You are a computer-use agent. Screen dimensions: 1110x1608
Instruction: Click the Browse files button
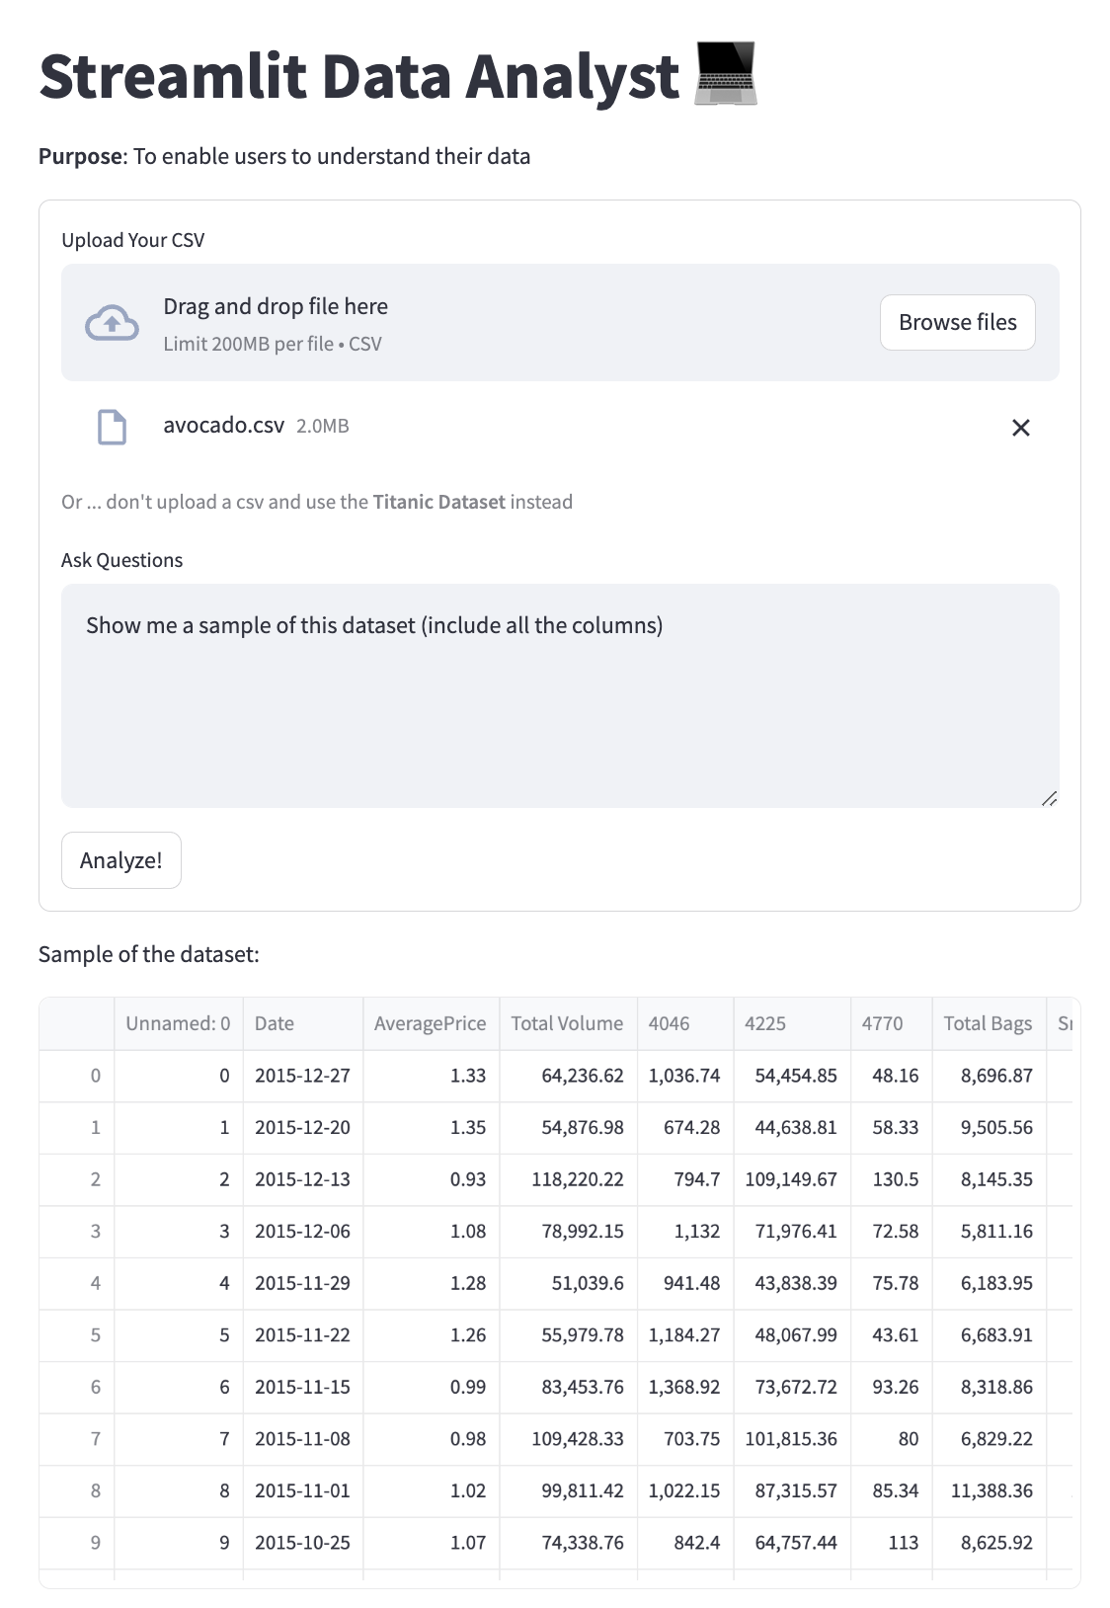(957, 322)
